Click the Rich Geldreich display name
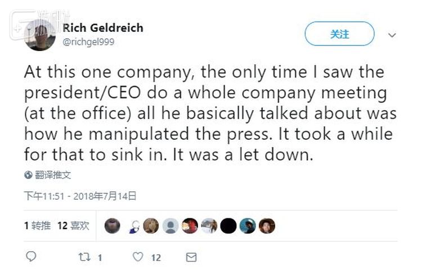The image size is (422, 275). (102, 27)
